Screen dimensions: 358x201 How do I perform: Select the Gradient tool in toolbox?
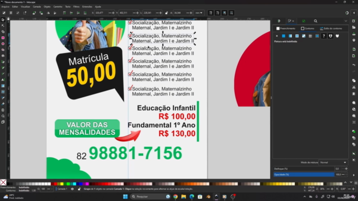pos(3,86)
